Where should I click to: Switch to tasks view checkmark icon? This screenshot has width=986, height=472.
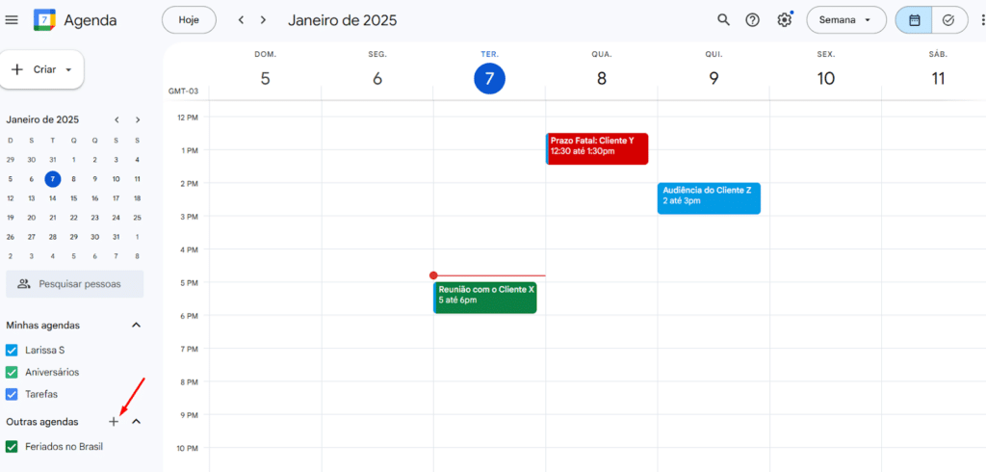948,20
